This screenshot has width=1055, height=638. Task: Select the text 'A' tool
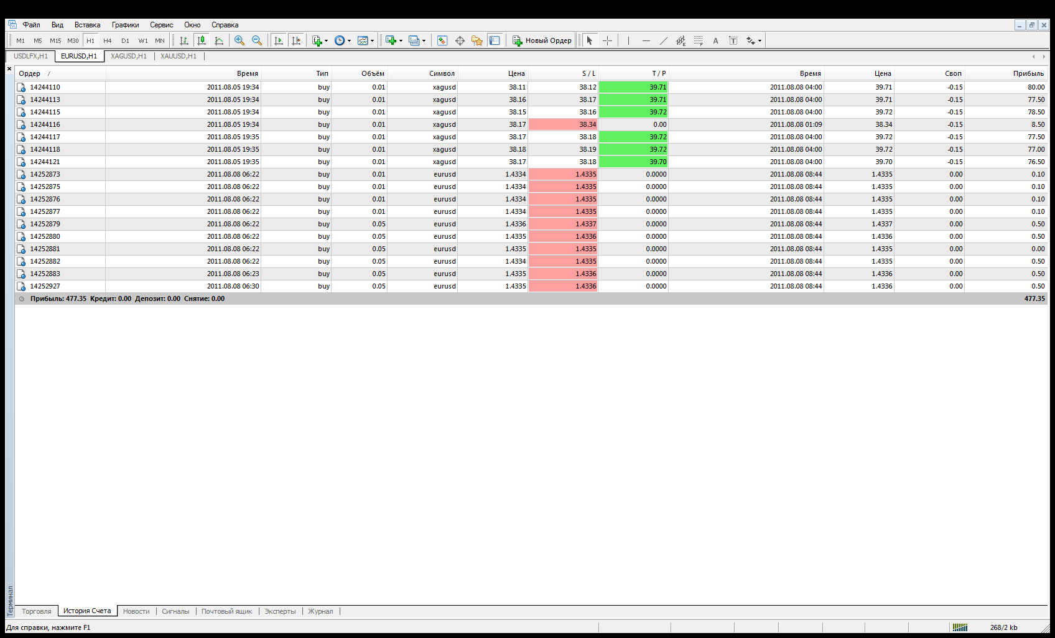click(x=715, y=40)
